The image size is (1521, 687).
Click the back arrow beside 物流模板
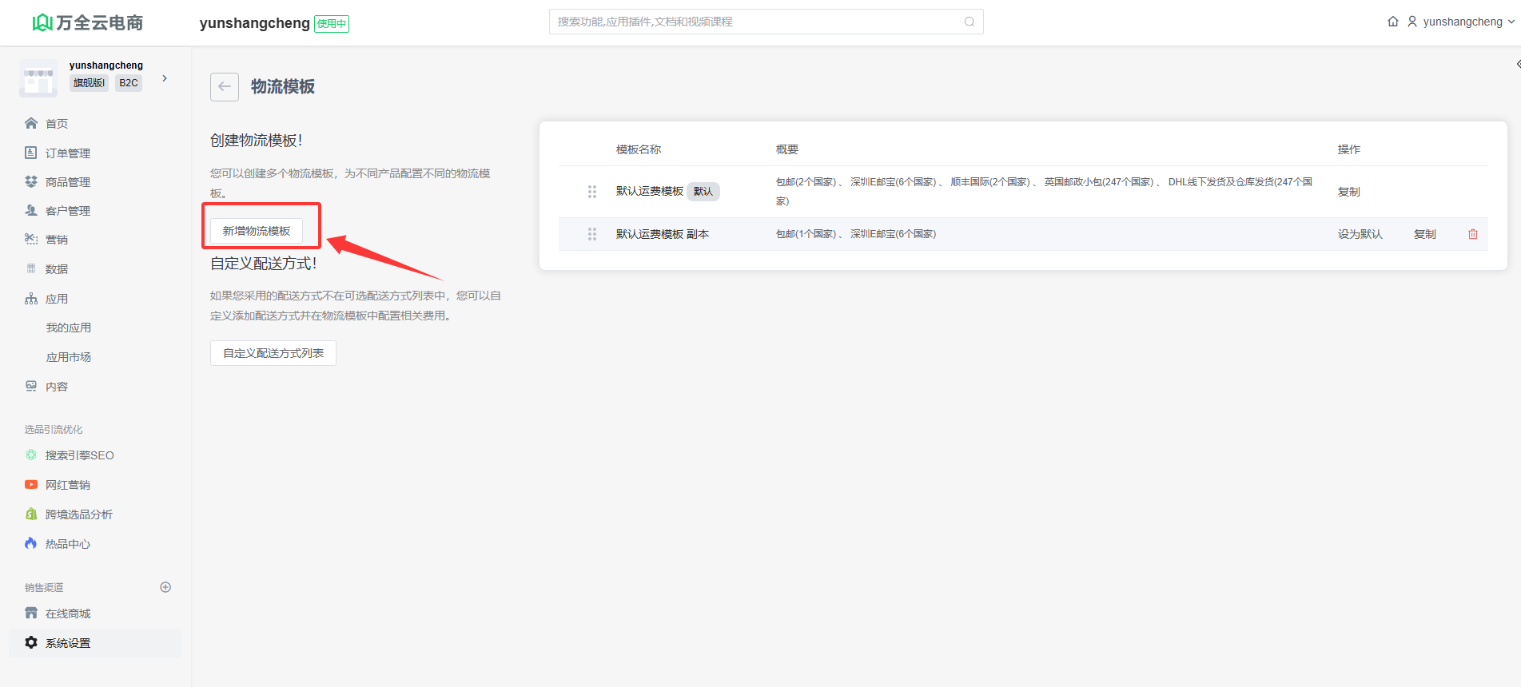tap(225, 87)
